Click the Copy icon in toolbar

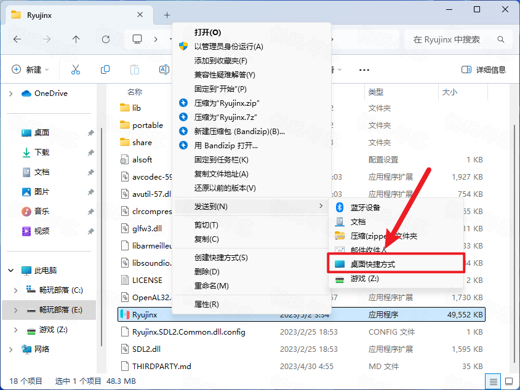tap(105, 70)
